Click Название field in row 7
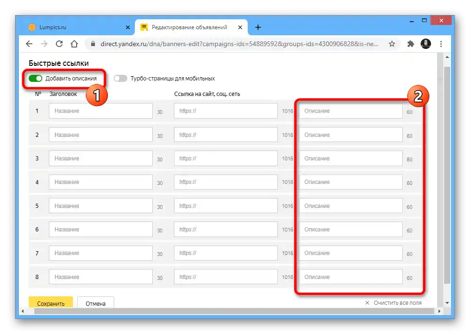The width and height of the screenshot is (470, 334). tap(101, 253)
